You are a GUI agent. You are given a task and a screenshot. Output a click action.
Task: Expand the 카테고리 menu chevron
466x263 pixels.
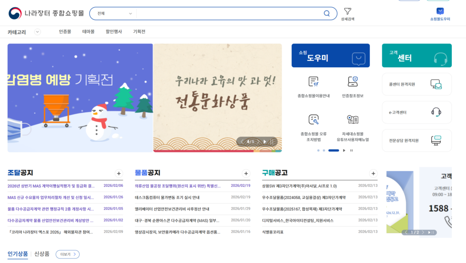point(38,32)
